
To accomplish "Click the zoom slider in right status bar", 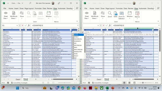I will click(x=143, y=83).
